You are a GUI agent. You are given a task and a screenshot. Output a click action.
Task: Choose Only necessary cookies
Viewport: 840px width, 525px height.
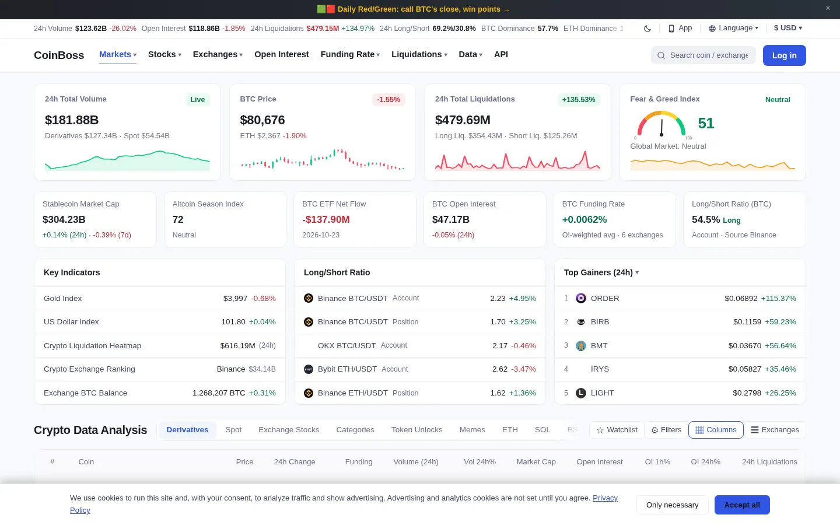[x=672, y=505]
